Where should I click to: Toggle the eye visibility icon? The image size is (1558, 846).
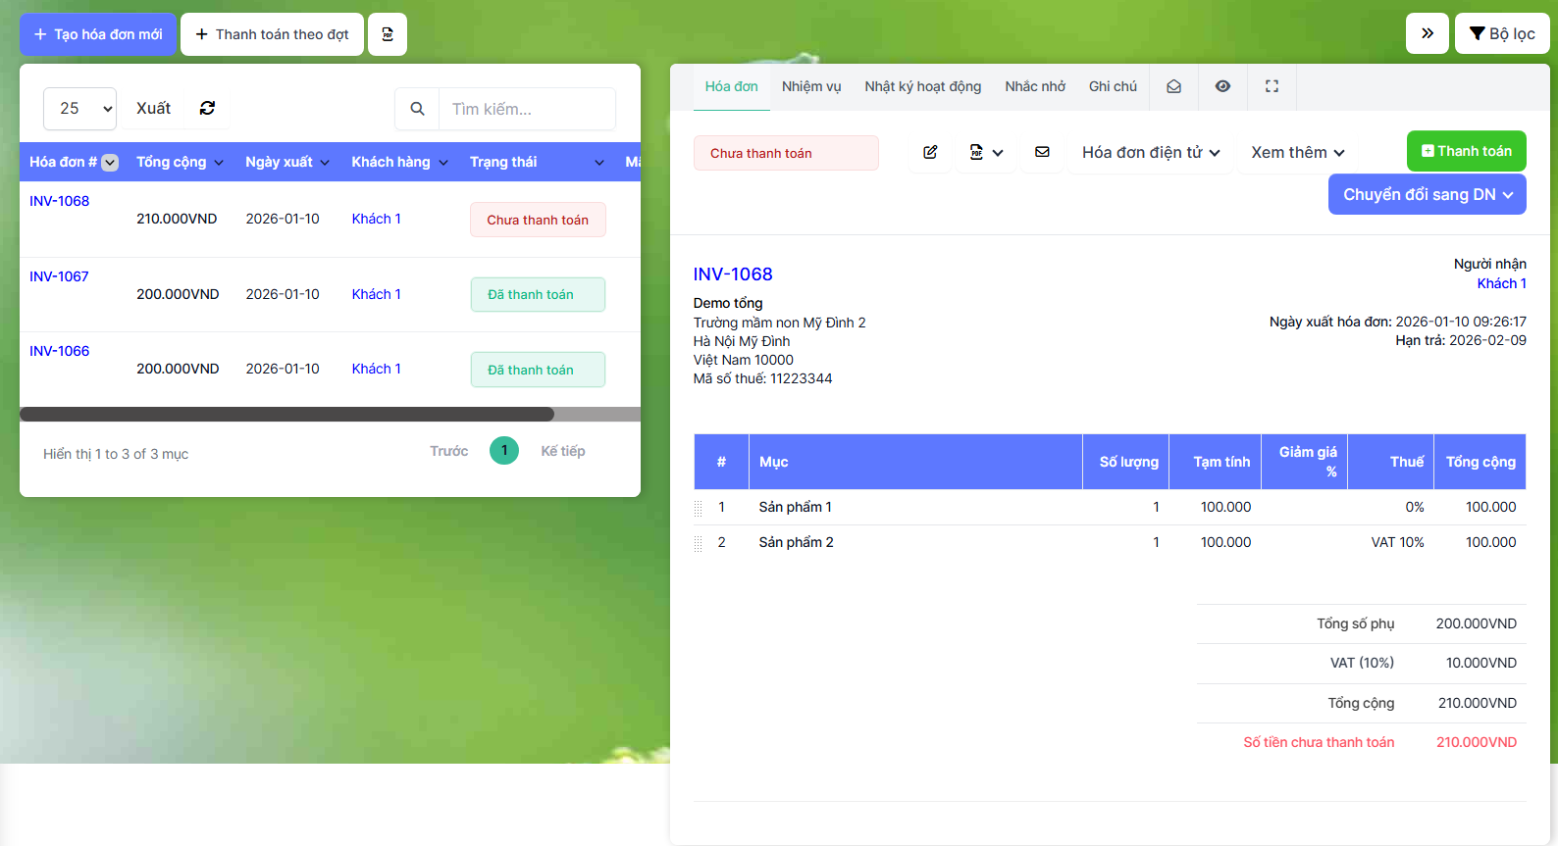tap(1222, 86)
